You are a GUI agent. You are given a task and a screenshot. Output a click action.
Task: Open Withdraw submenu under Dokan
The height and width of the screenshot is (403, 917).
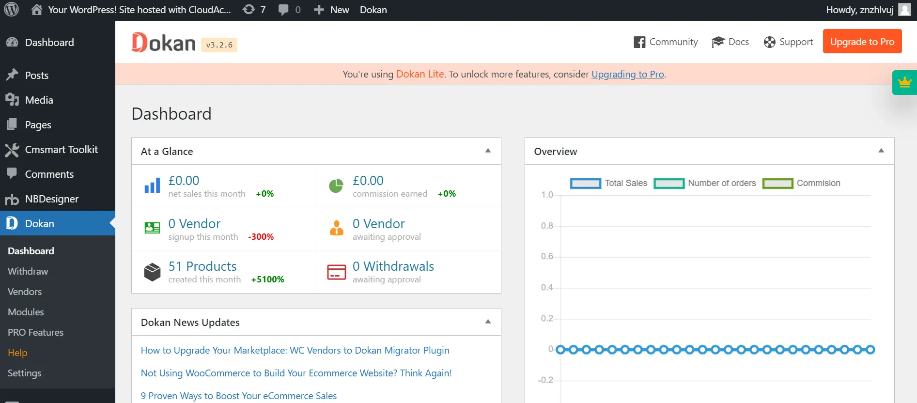point(28,271)
